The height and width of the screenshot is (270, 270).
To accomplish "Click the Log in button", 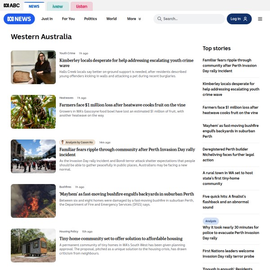I will click(x=239, y=19).
